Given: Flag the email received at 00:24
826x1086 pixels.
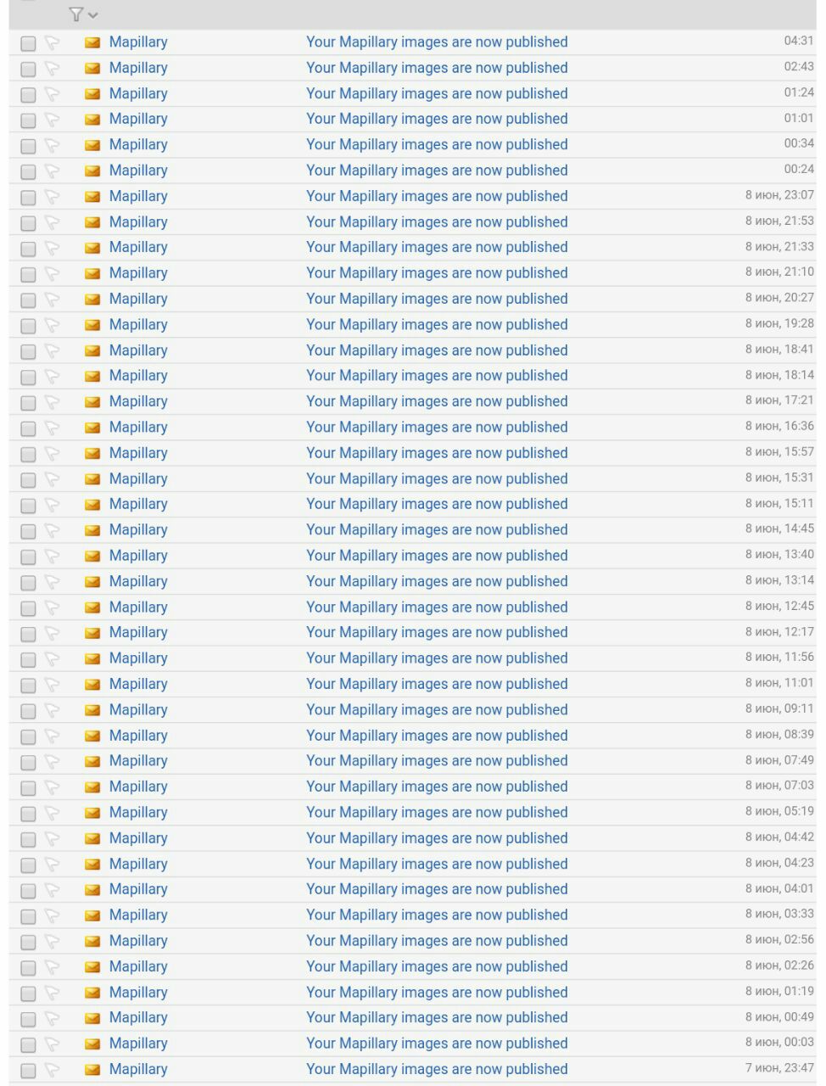Looking at the screenshot, I should click(x=53, y=171).
